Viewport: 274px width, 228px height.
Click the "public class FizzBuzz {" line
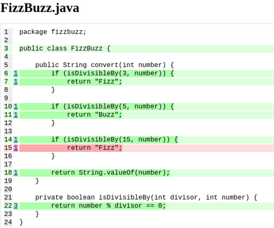[x=65, y=48]
